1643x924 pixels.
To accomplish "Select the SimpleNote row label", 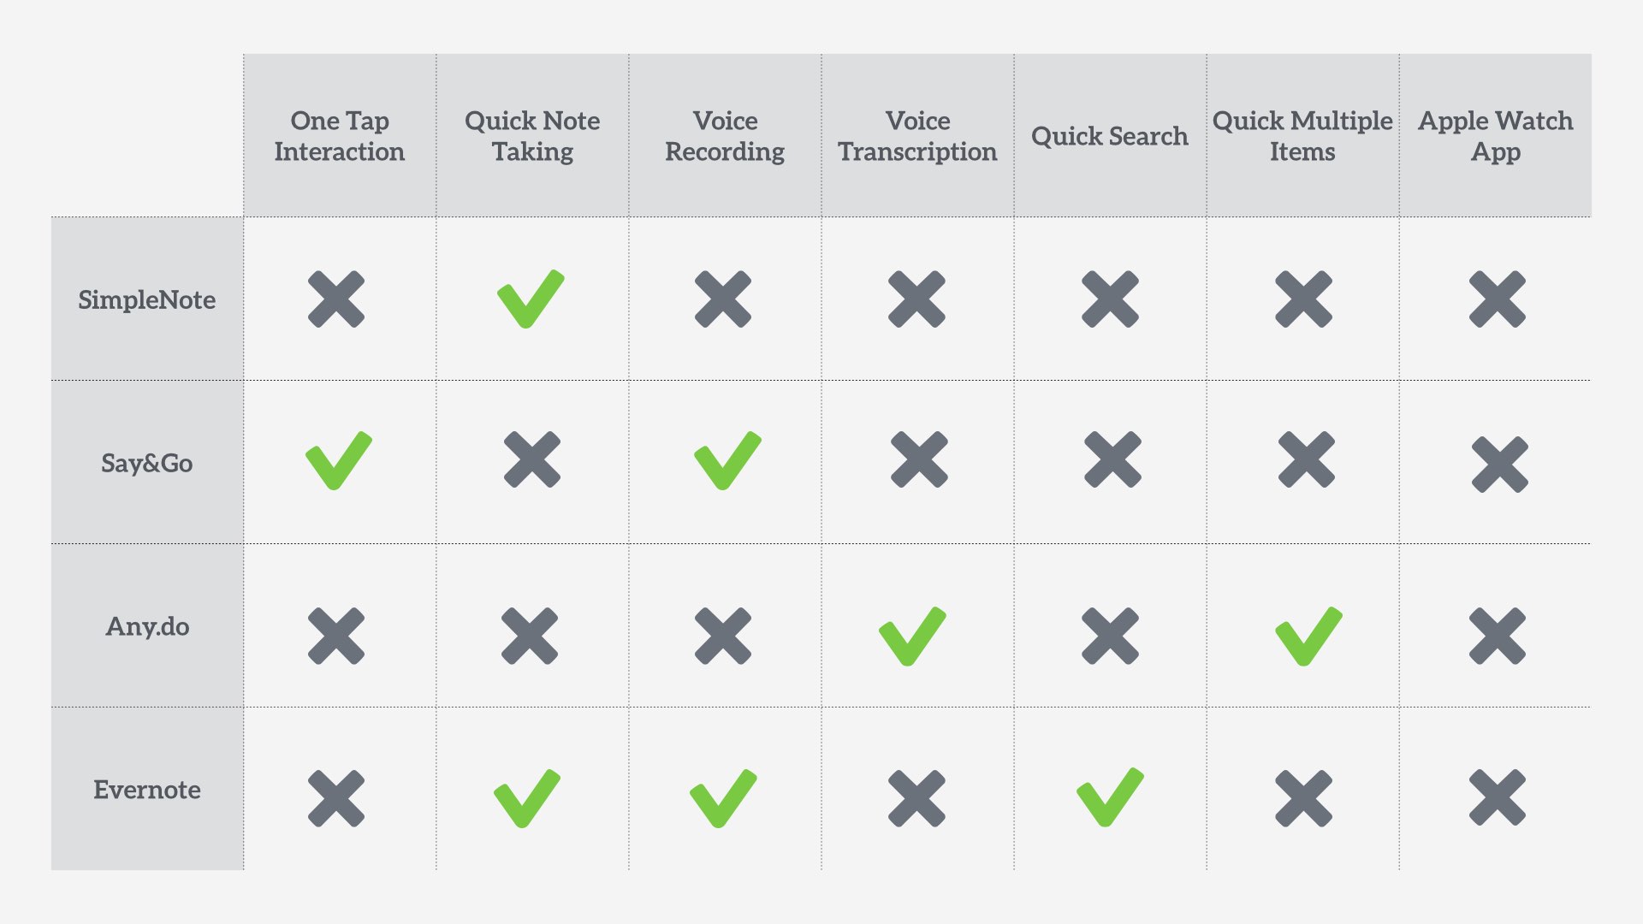I will click(x=147, y=299).
